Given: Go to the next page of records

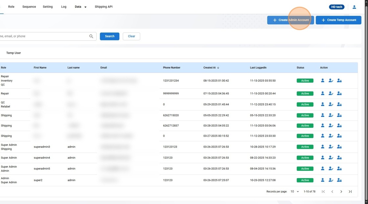Looking at the screenshot, I should pyautogui.click(x=341, y=192).
